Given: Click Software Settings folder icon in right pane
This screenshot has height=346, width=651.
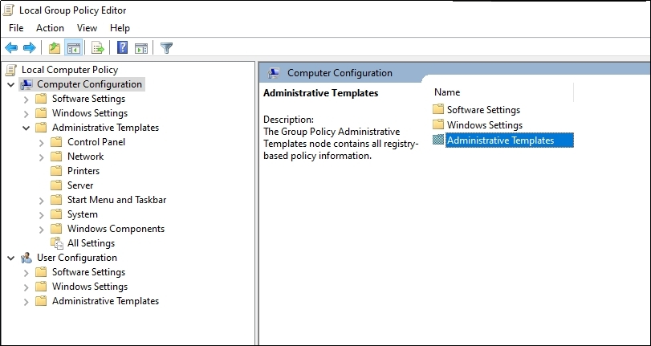Looking at the screenshot, I should coord(438,109).
